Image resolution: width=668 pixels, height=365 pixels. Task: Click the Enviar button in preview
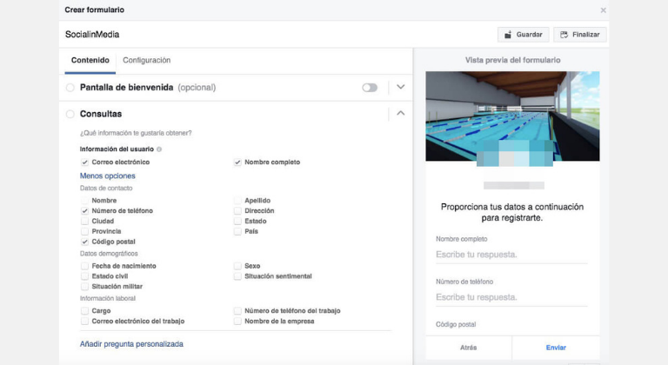pos(556,348)
